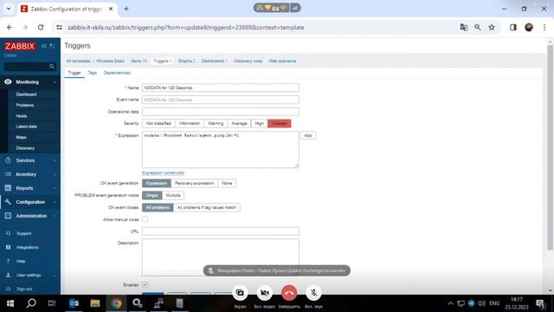This screenshot has height=312, width=554.
Task: Click the Monitoring eye icon
Action: 8,81
